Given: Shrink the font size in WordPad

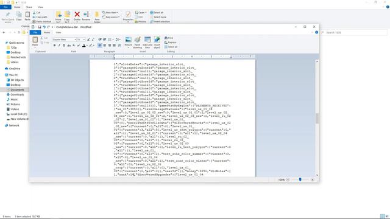Looking at the screenshot, I should (x=93, y=40).
